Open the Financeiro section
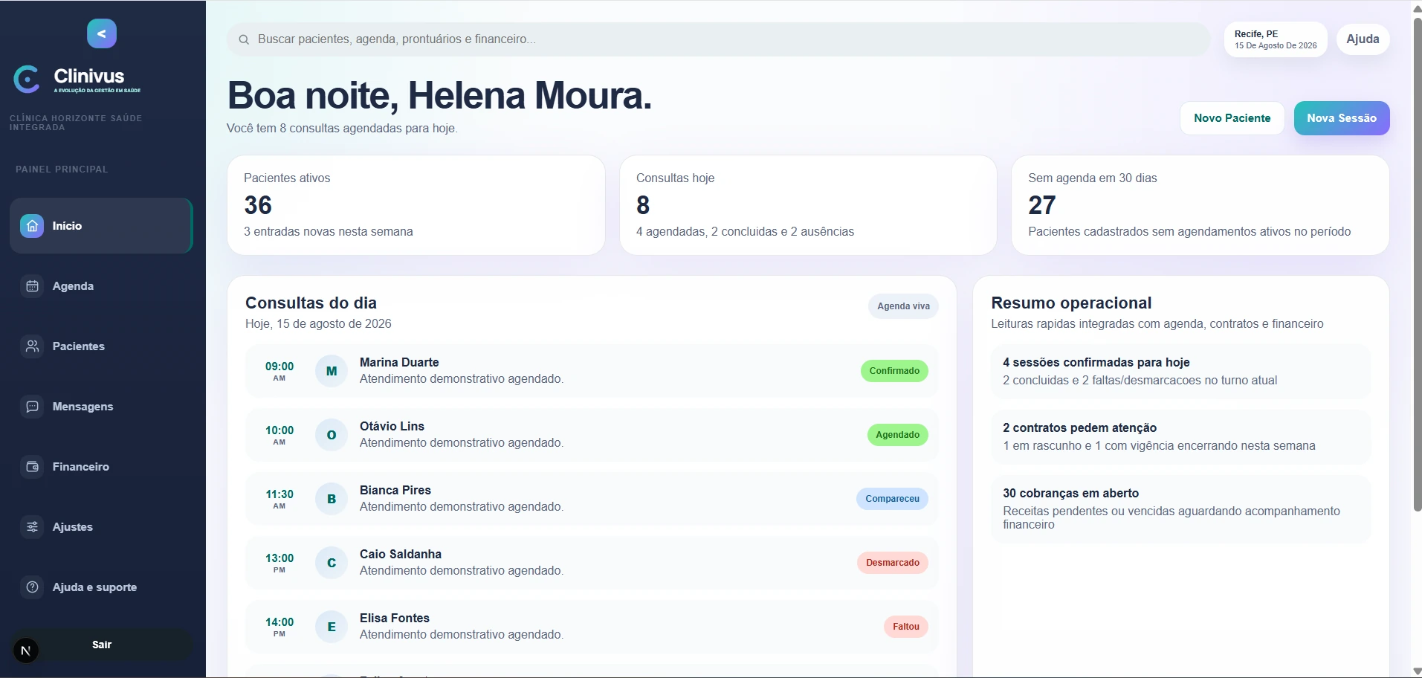Viewport: 1422px width, 678px height. point(101,467)
